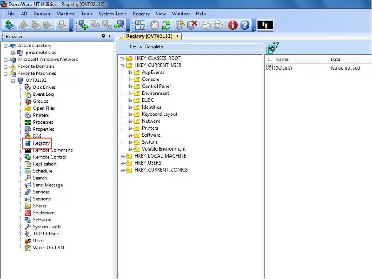Expand HKEY_CURRENT_CONFIG registry key

tap(122, 170)
